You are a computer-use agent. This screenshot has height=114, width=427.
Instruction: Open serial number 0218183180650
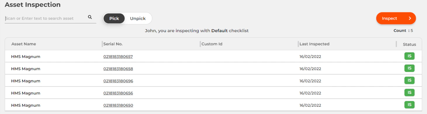[118, 105]
